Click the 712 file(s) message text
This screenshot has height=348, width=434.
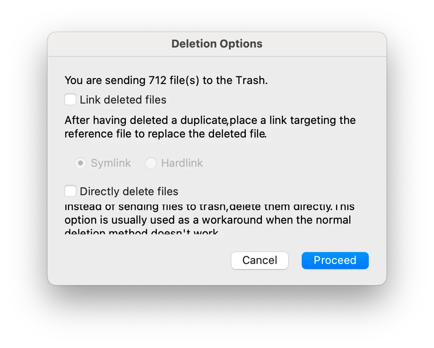(x=166, y=80)
